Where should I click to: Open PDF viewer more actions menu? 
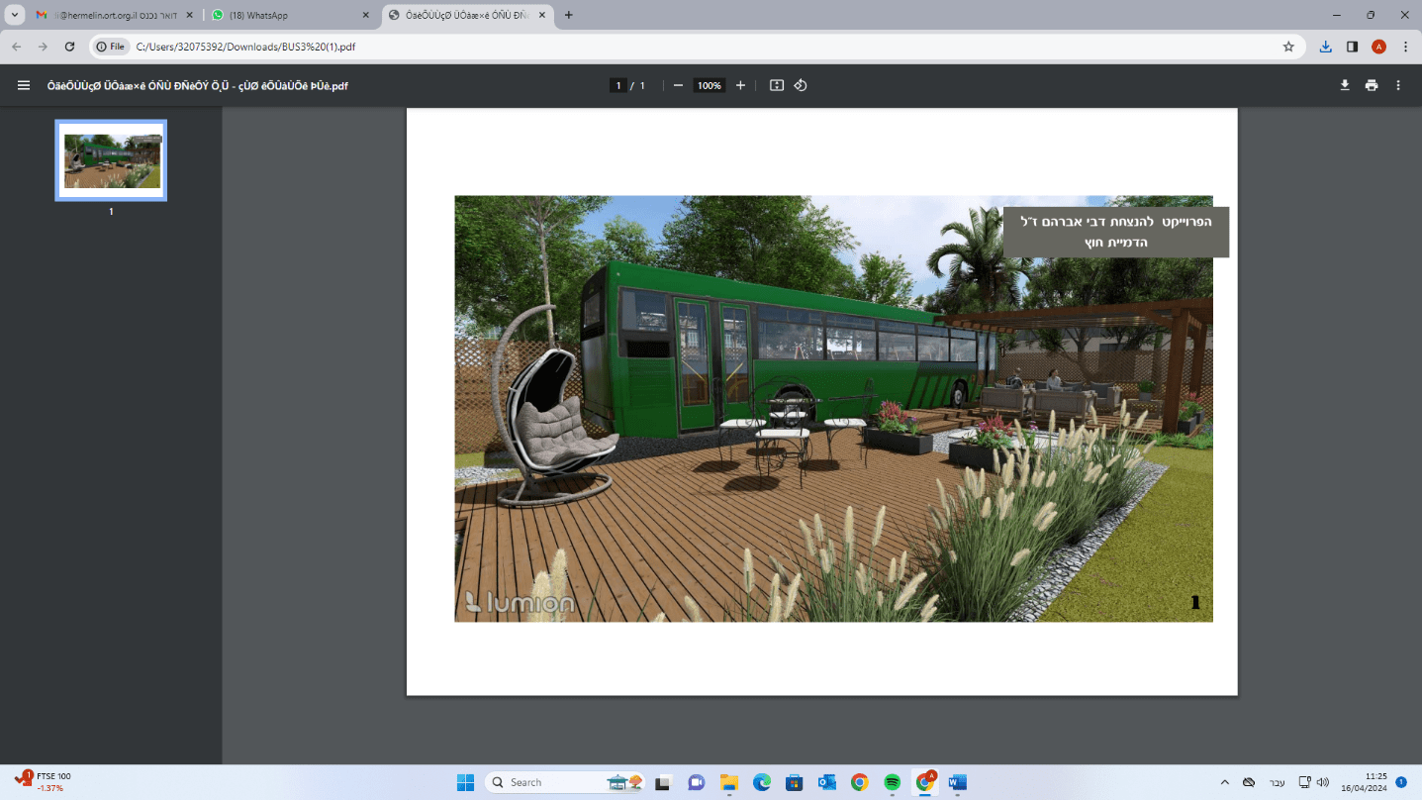1398,85
